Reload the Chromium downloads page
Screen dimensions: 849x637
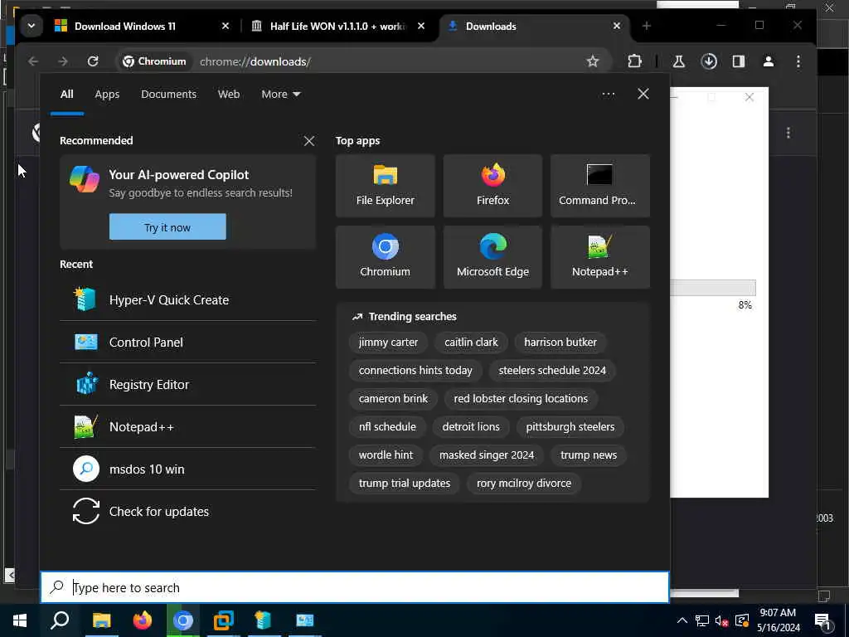point(93,61)
